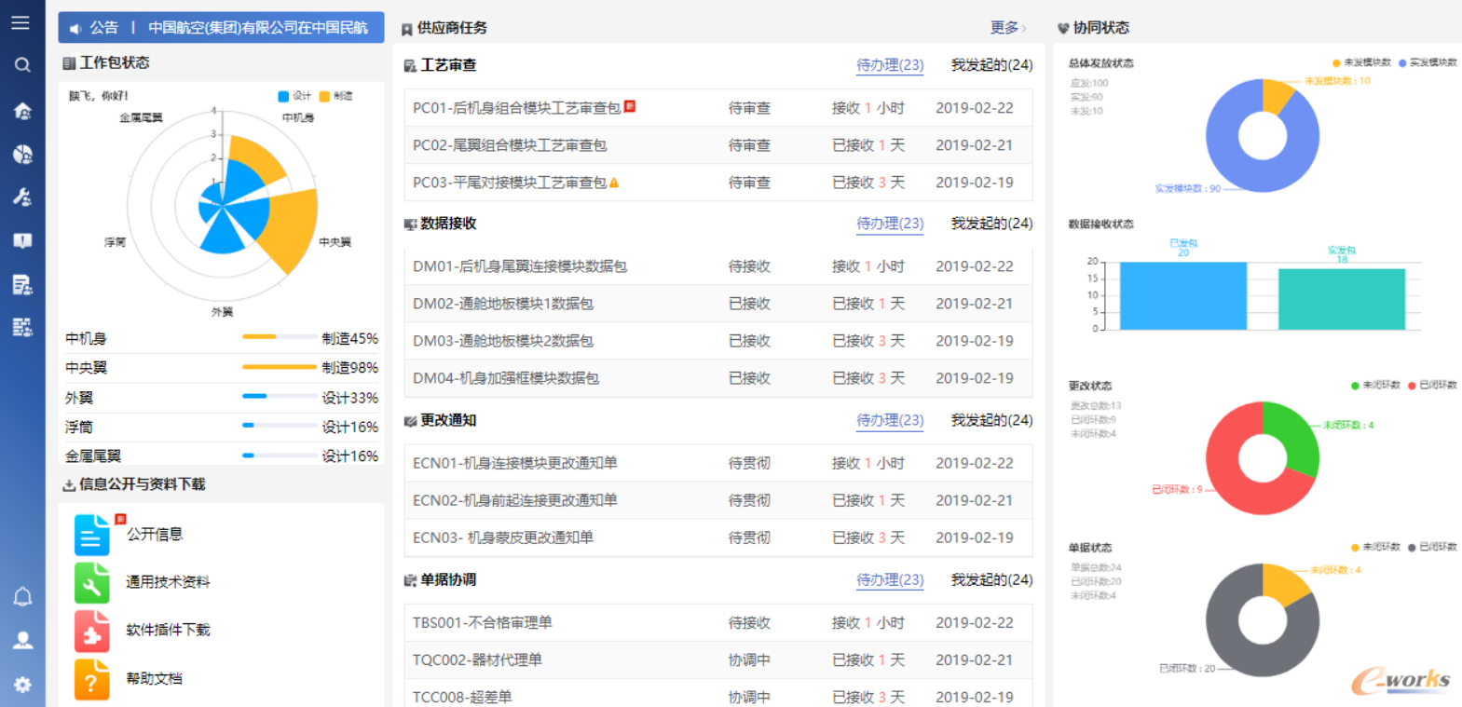Open ECN03-机身蒙皮更改通知单 entry
This screenshot has width=1462, height=707.
(x=503, y=537)
